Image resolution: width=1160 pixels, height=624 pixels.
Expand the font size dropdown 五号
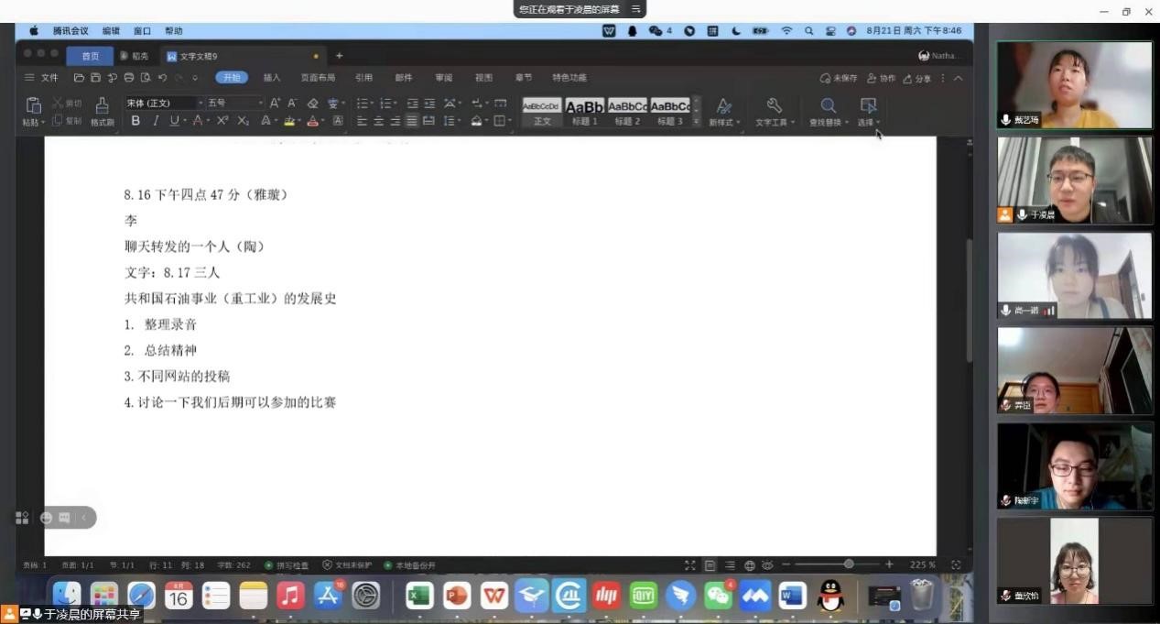(x=234, y=104)
